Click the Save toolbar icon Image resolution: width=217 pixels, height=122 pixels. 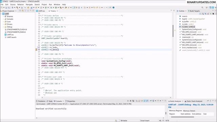click(6, 7)
